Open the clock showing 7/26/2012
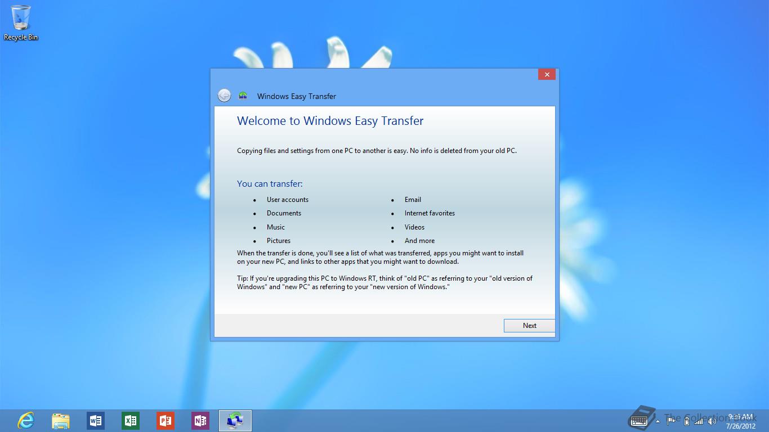This screenshot has height=432, width=769. [x=740, y=421]
